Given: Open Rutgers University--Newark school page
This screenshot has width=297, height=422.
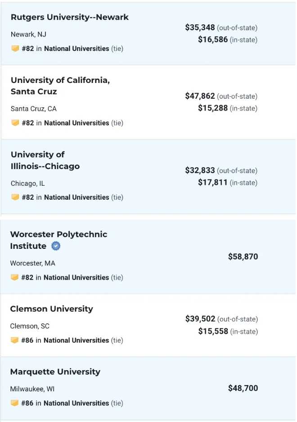Looking at the screenshot, I should (70, 17).
